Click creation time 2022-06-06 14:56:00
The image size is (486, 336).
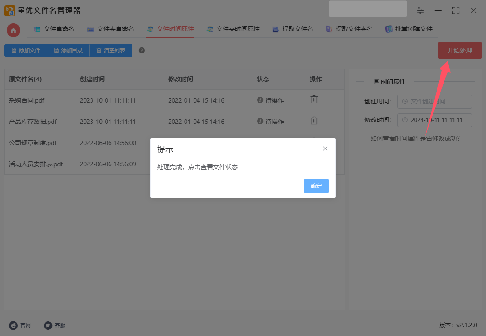coord(108,143)
